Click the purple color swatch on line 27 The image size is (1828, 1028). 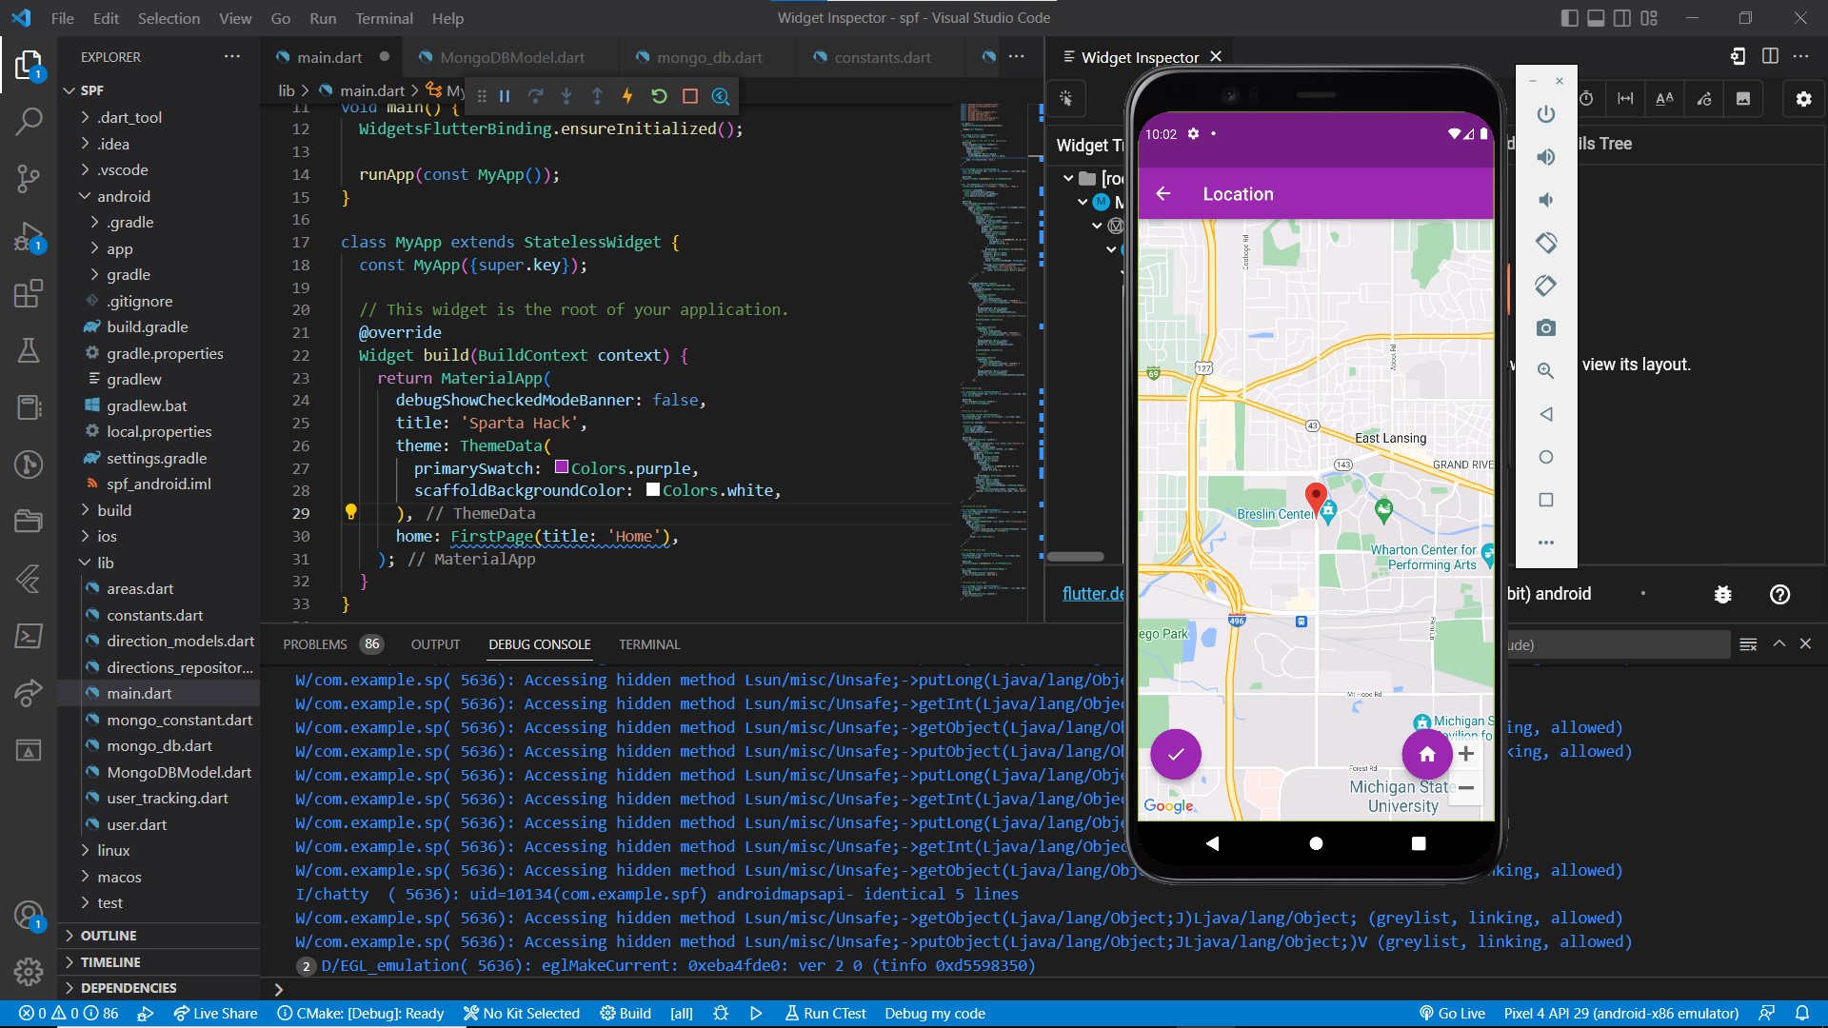click(562, 467)
